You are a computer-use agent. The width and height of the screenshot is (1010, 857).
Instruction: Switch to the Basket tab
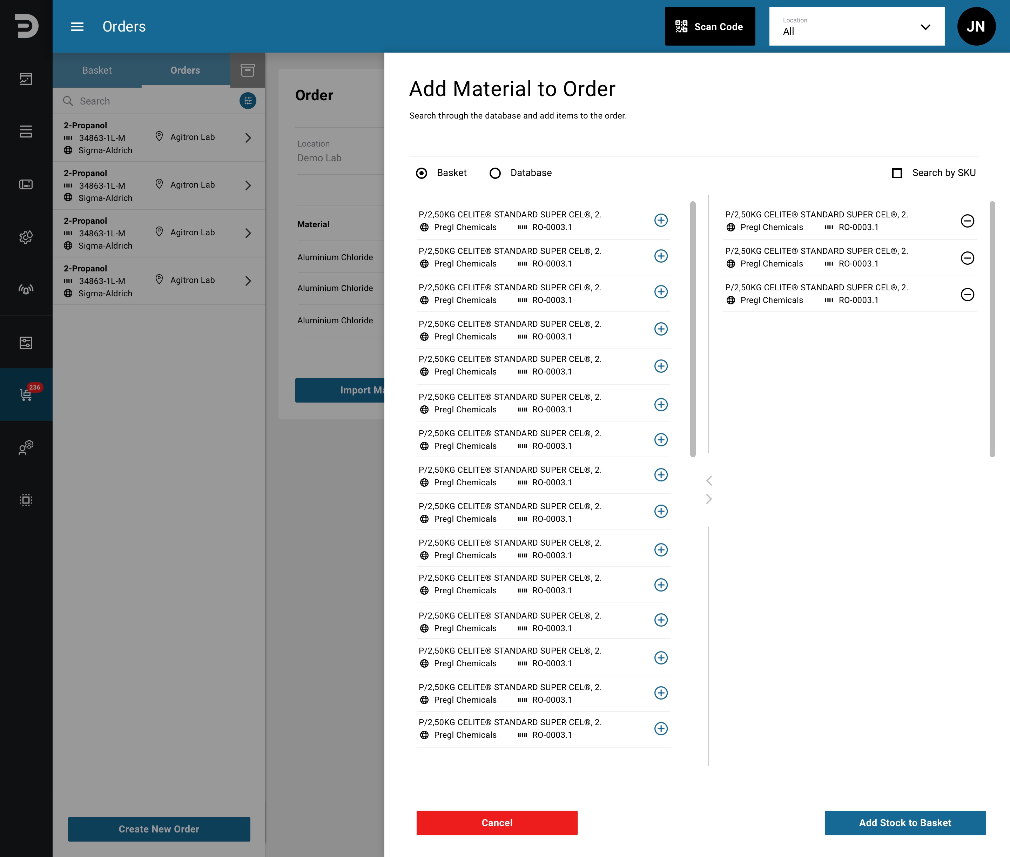pos(97,70)
